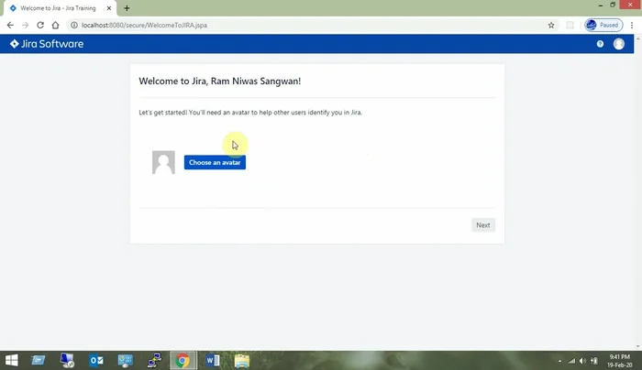Click the Paused profile button
This screenshot has width=642, height=370.
point(603,25)
